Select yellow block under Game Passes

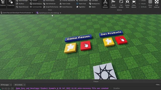click(x=70, y=48)
